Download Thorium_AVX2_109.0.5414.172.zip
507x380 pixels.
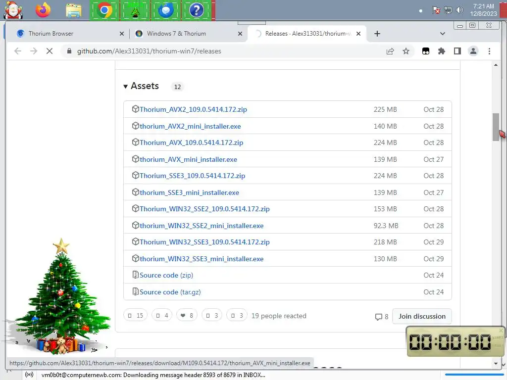(193, 109)
